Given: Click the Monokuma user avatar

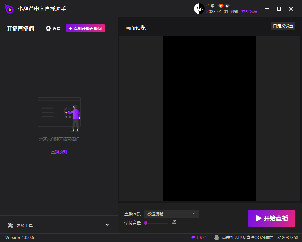Looking at the screenshot, I should pyautogui.click(x=199, y=9).
